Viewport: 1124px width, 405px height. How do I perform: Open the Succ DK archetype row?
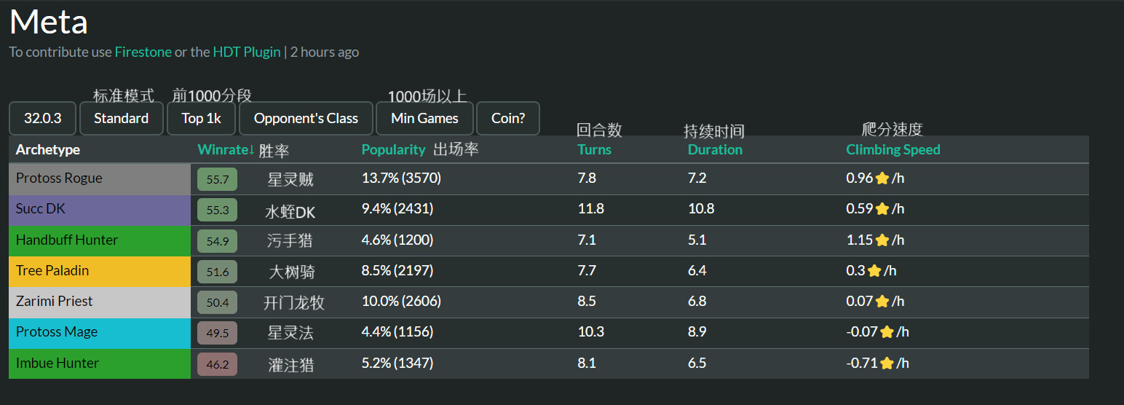click(x=41, y=209)
